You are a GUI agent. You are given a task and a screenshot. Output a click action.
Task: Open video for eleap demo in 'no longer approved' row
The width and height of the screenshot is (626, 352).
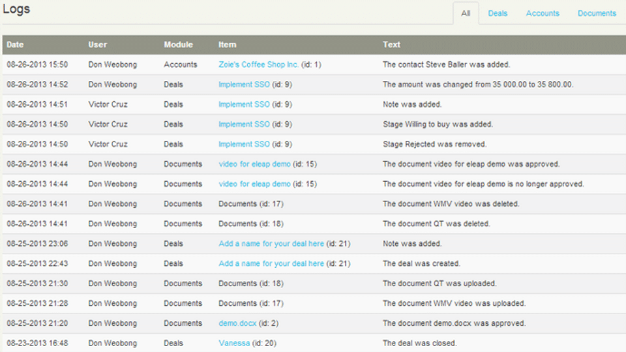[254, 184]
